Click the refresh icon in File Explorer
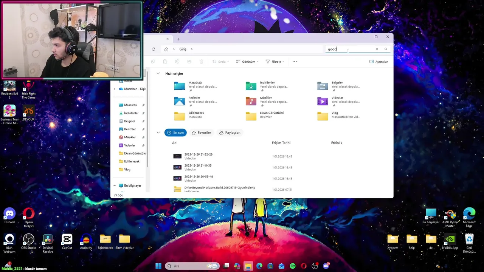 (153, 49)
